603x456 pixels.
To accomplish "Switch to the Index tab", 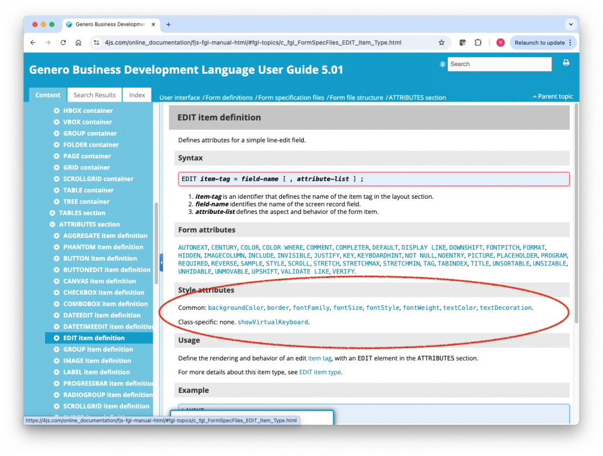I will (137, 95).
